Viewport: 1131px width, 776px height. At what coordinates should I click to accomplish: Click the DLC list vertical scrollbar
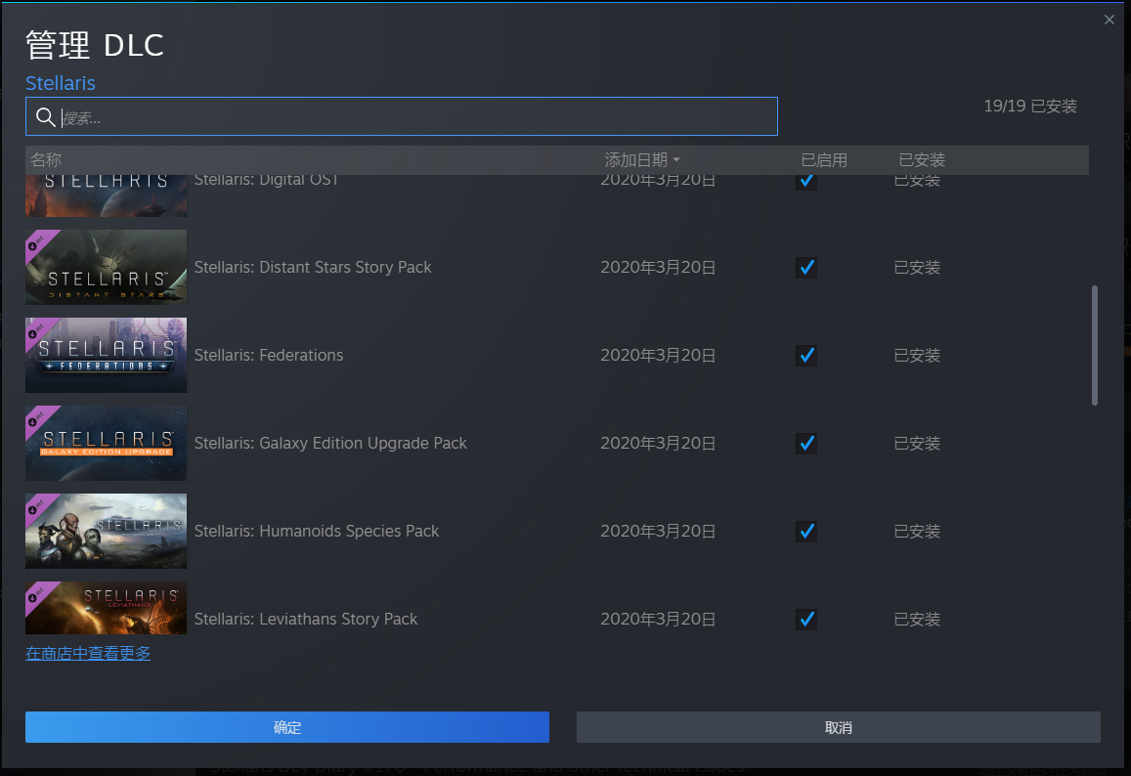pos(1094,345)
